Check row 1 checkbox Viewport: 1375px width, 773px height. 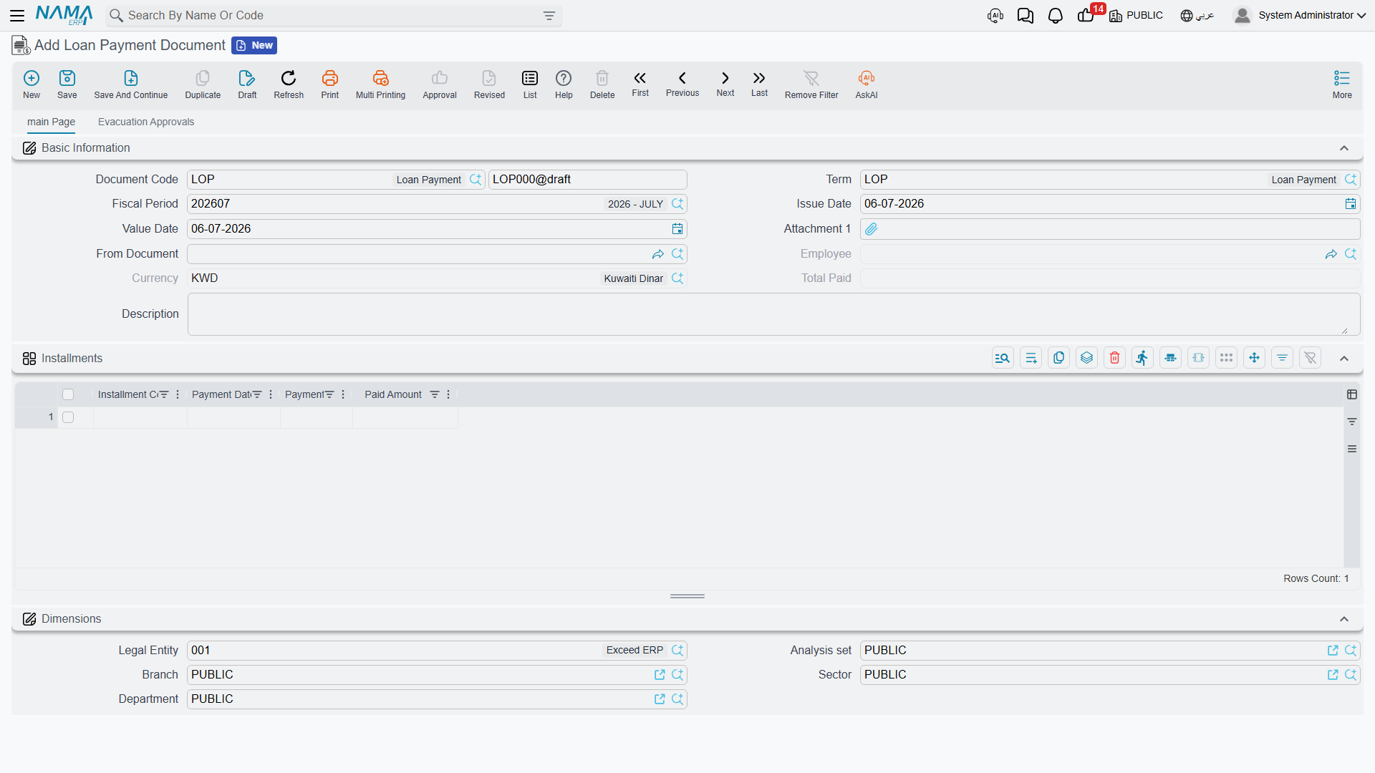68,417
